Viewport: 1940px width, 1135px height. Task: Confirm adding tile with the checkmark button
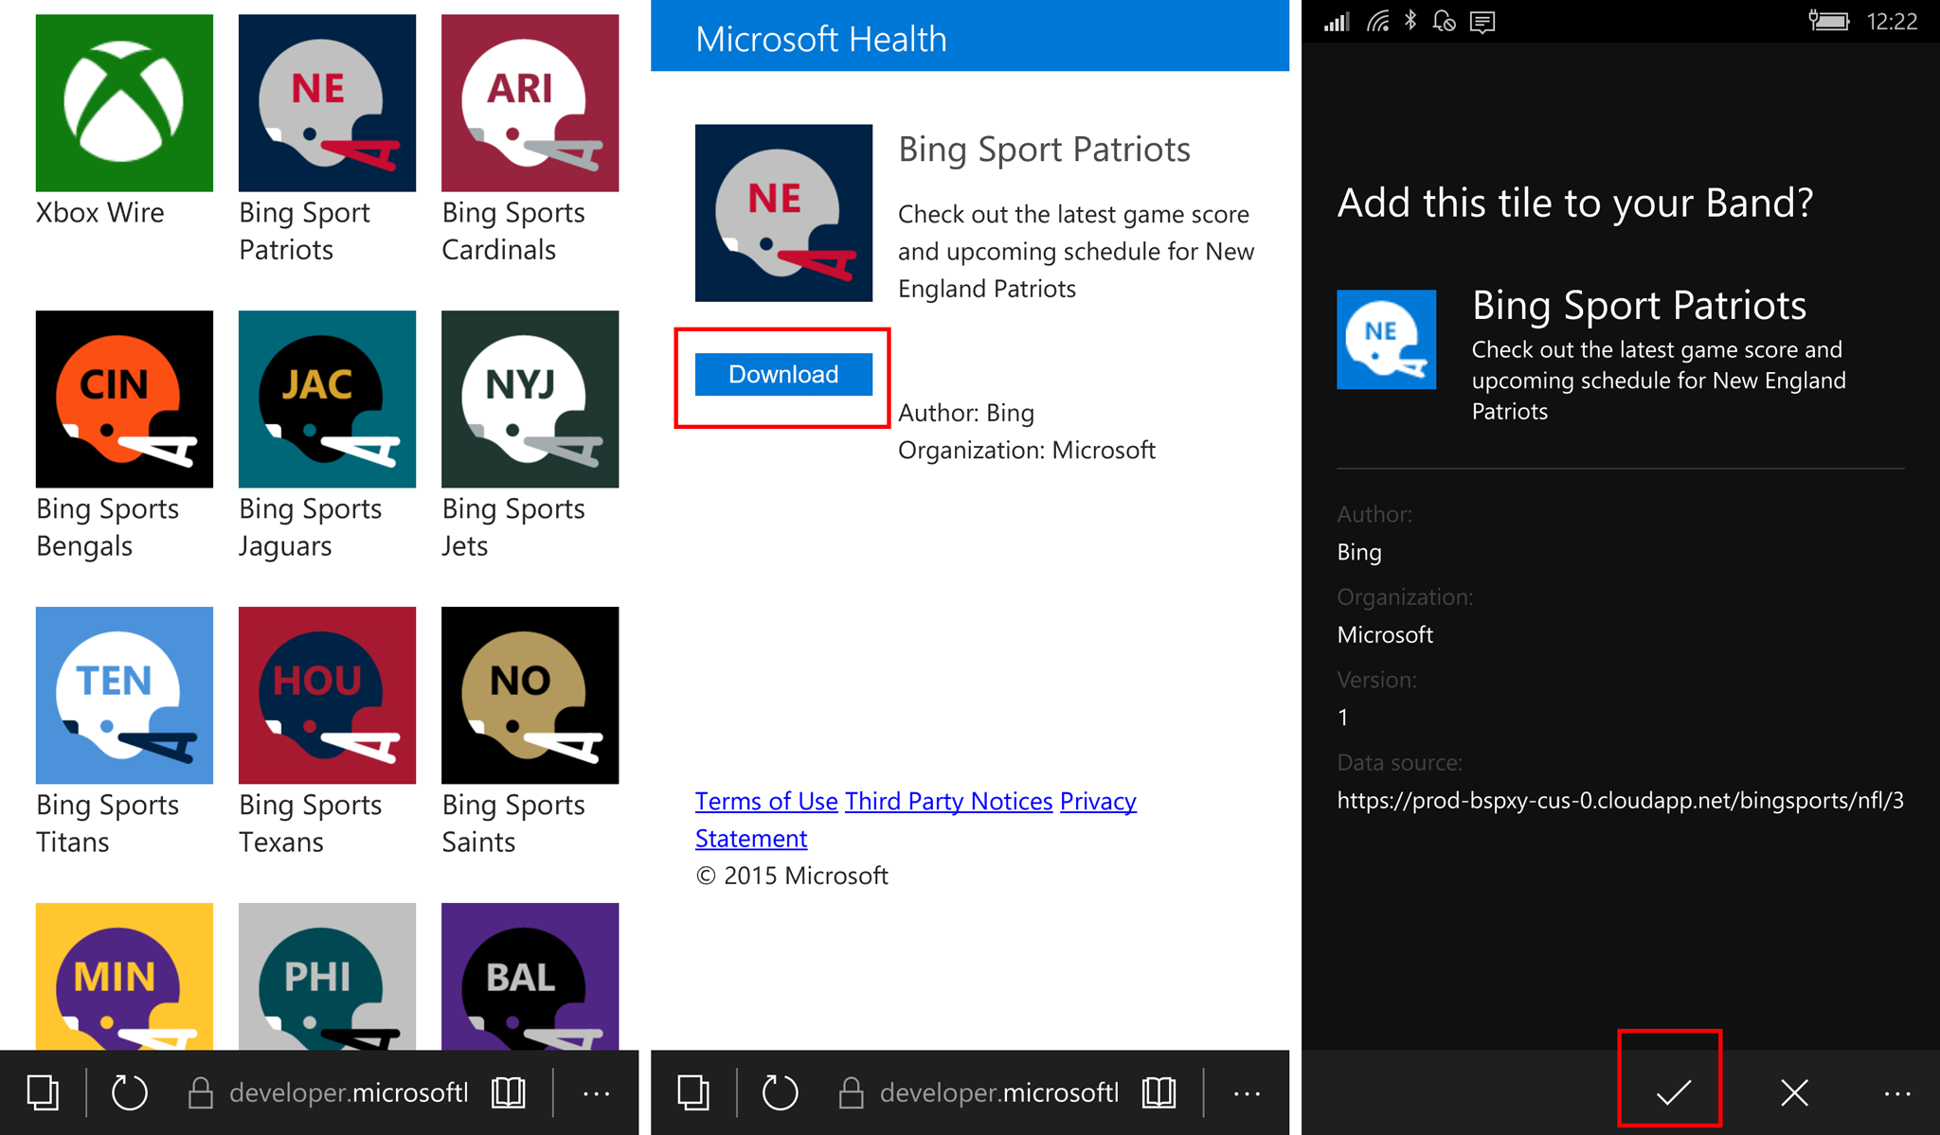[x=1673, y=1092]
